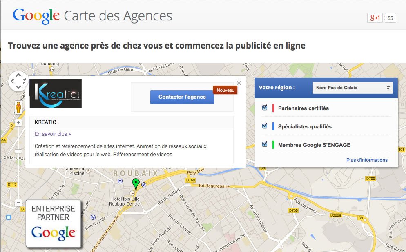Viewport: 406px width, 252px height.
Task: Click the ROUBAIX city label on map
Action: click(136, 173)
